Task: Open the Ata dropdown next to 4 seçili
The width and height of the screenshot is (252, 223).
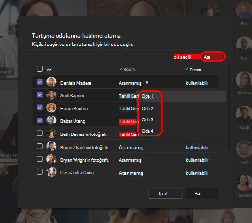Action: 213,57
